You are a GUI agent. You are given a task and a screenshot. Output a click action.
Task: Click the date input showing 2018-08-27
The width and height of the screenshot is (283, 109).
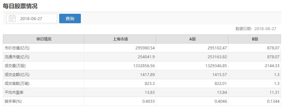(x=32, y=18)
